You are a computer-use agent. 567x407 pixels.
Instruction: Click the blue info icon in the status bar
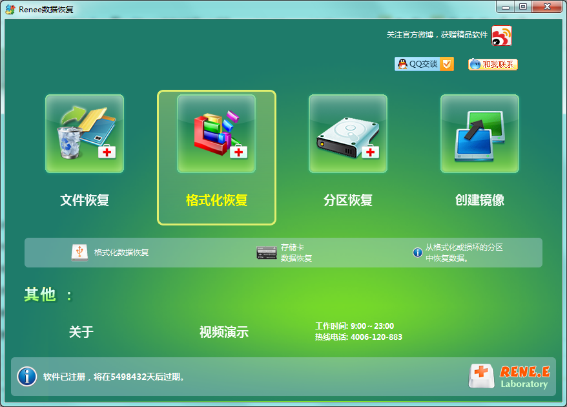point(26,376)
